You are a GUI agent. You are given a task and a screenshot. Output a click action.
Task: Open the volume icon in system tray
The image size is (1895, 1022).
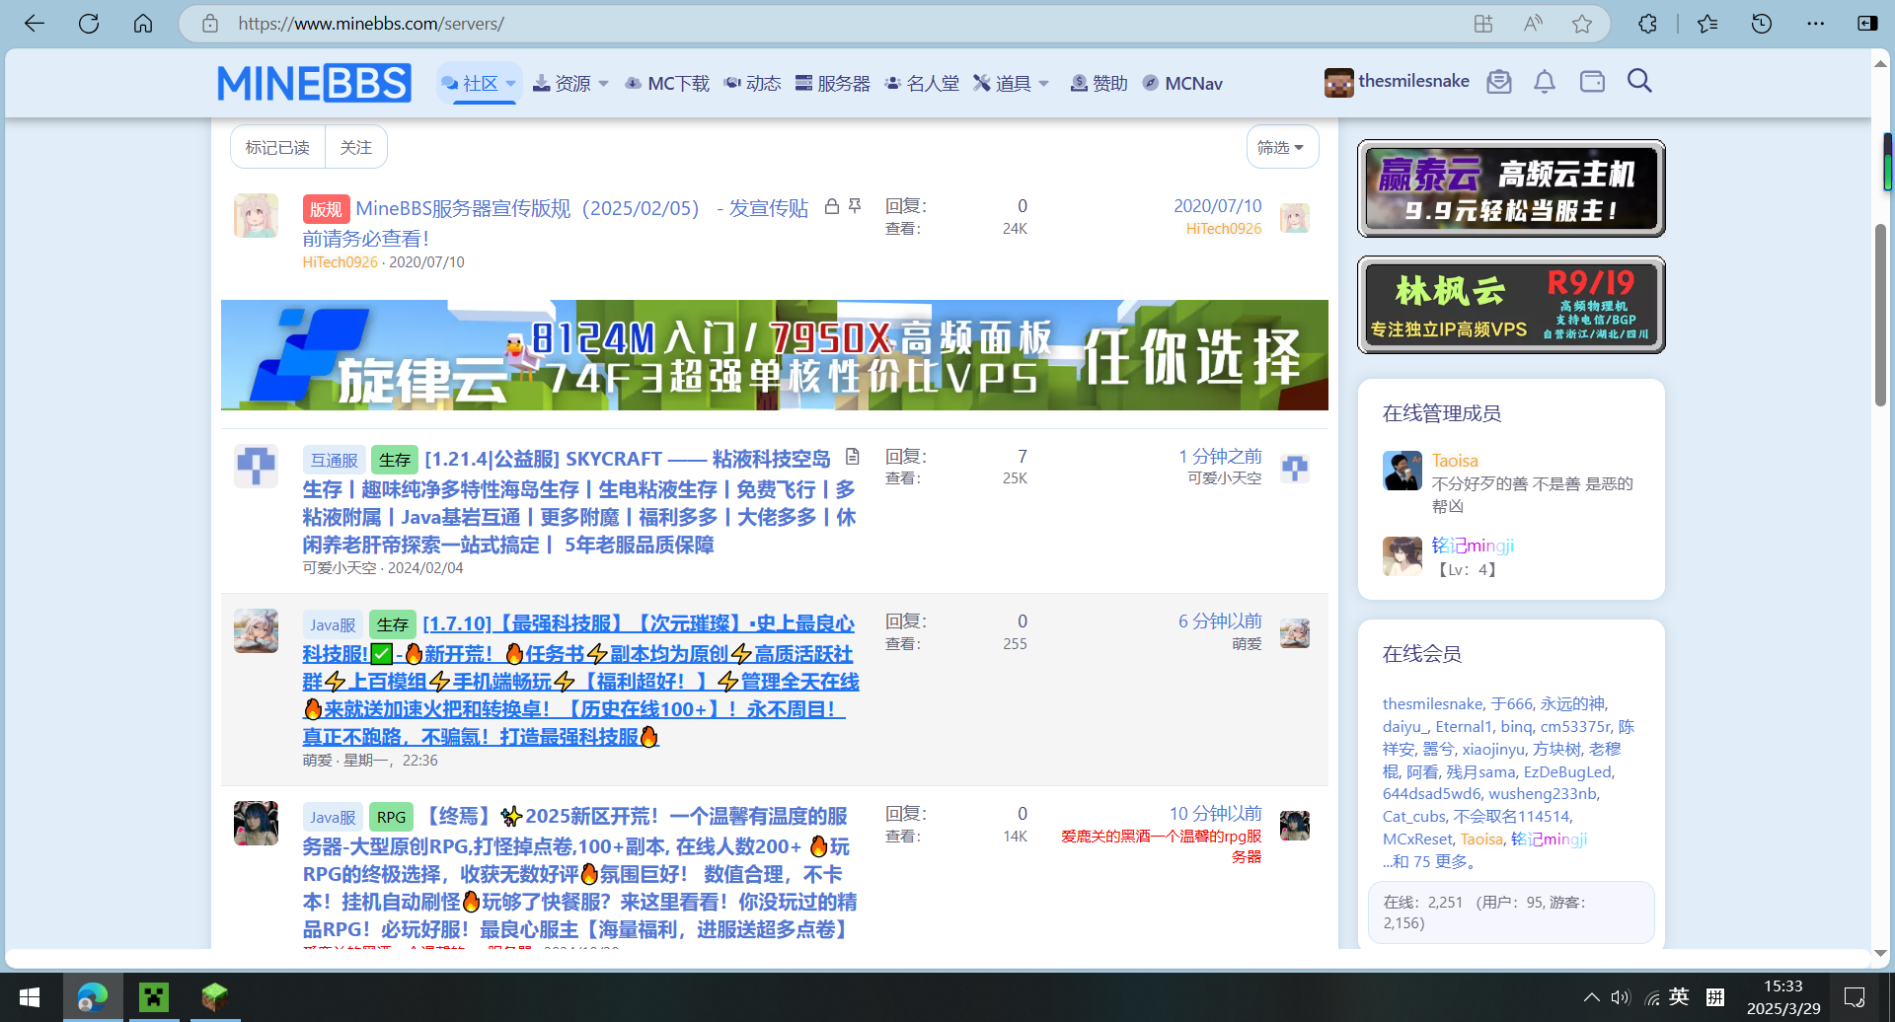click(x=1621, y=997)
